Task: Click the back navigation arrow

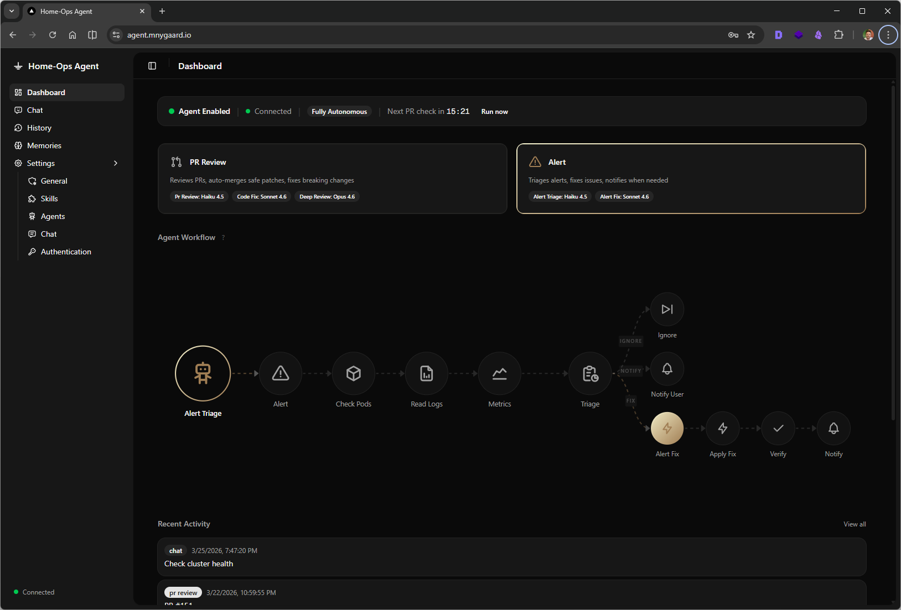Action: [13, 35]
